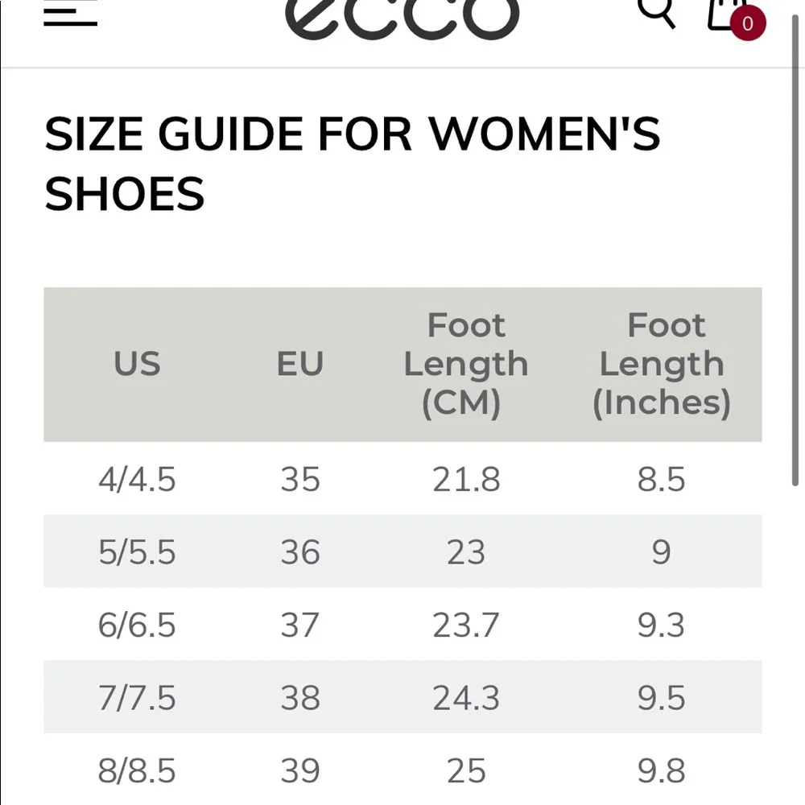Select the size row for EU 37
805x805 pixels.
coord(402,625)
